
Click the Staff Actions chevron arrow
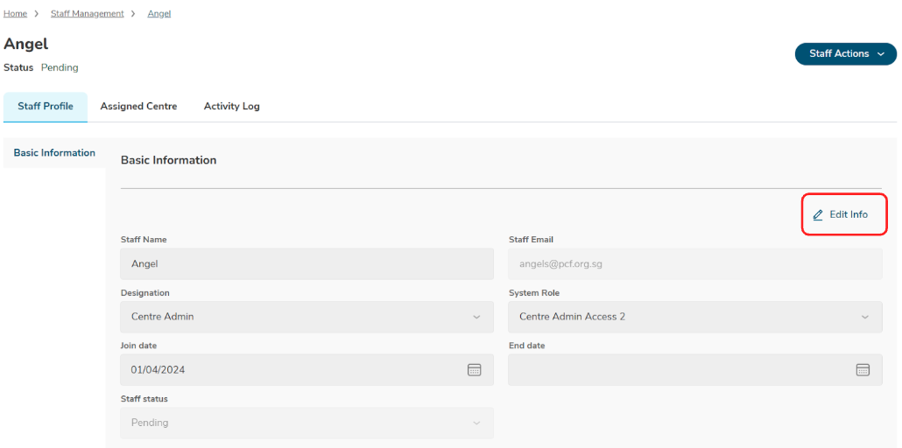(x=881, y=54)
